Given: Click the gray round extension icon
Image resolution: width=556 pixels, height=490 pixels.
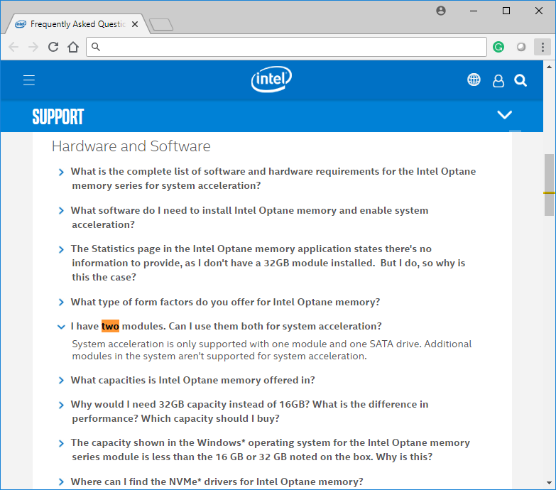Looking at the screenshot, I should click(521, 47).
